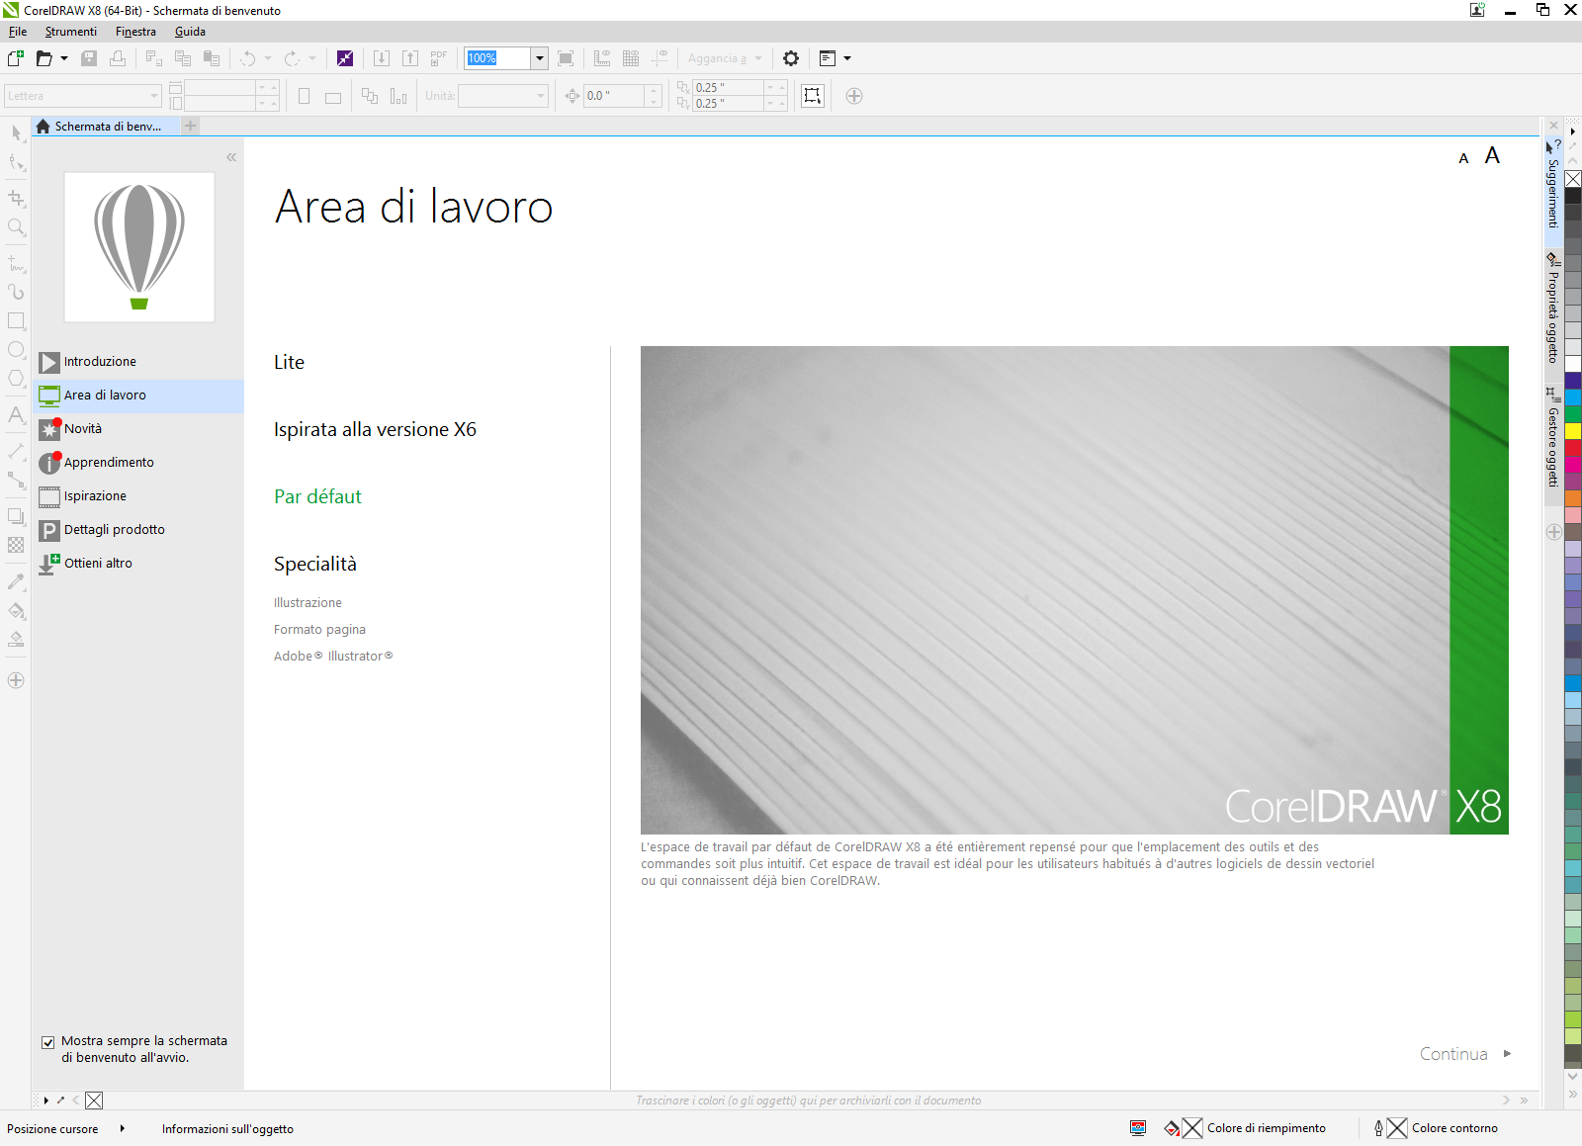Select the Illustrazione specialty workspace
1582x1146 pixels.
(x=308, y=603)
